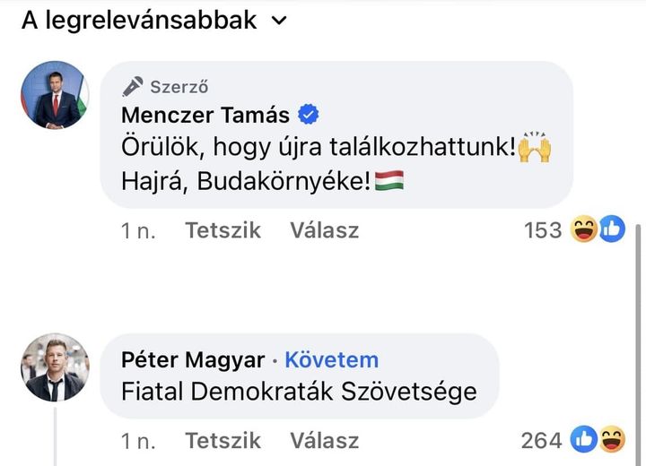Image resolution: width=646 pixels, height=466 pixels.
Task: Click 'Válasz' under Menczer Tamás comment
Action: click(x=324, y=230)
